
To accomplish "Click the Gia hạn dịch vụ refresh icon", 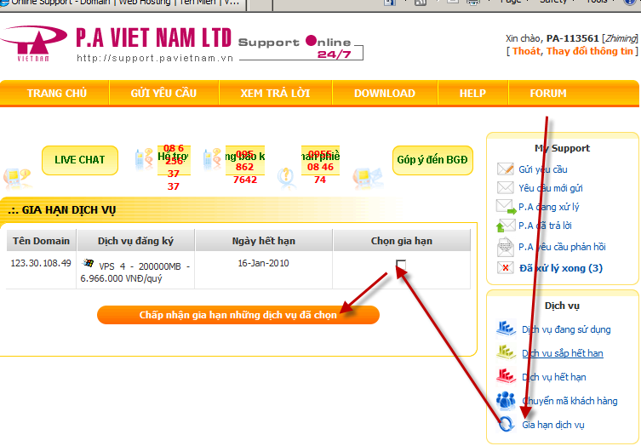I will click(507, 424).
